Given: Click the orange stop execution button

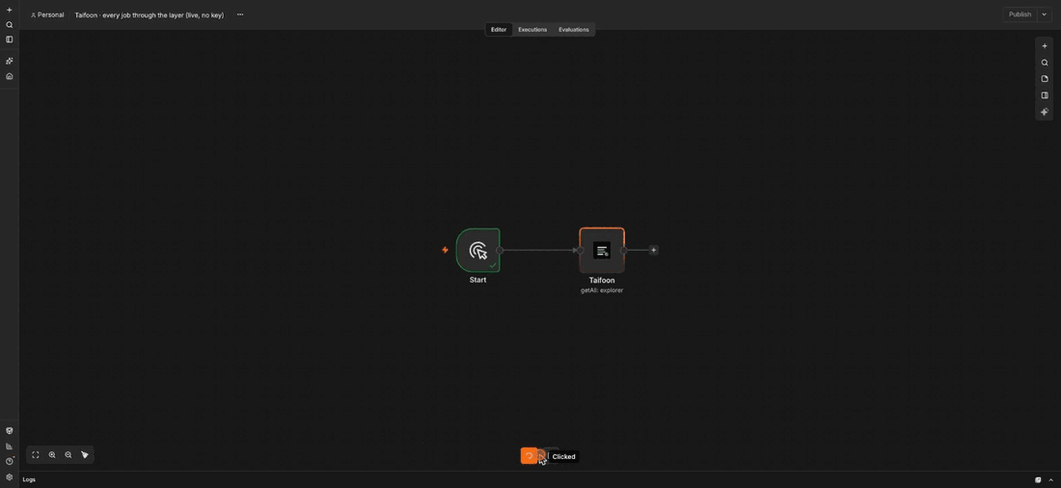Looking at the screenshot, I should [529, 456].
